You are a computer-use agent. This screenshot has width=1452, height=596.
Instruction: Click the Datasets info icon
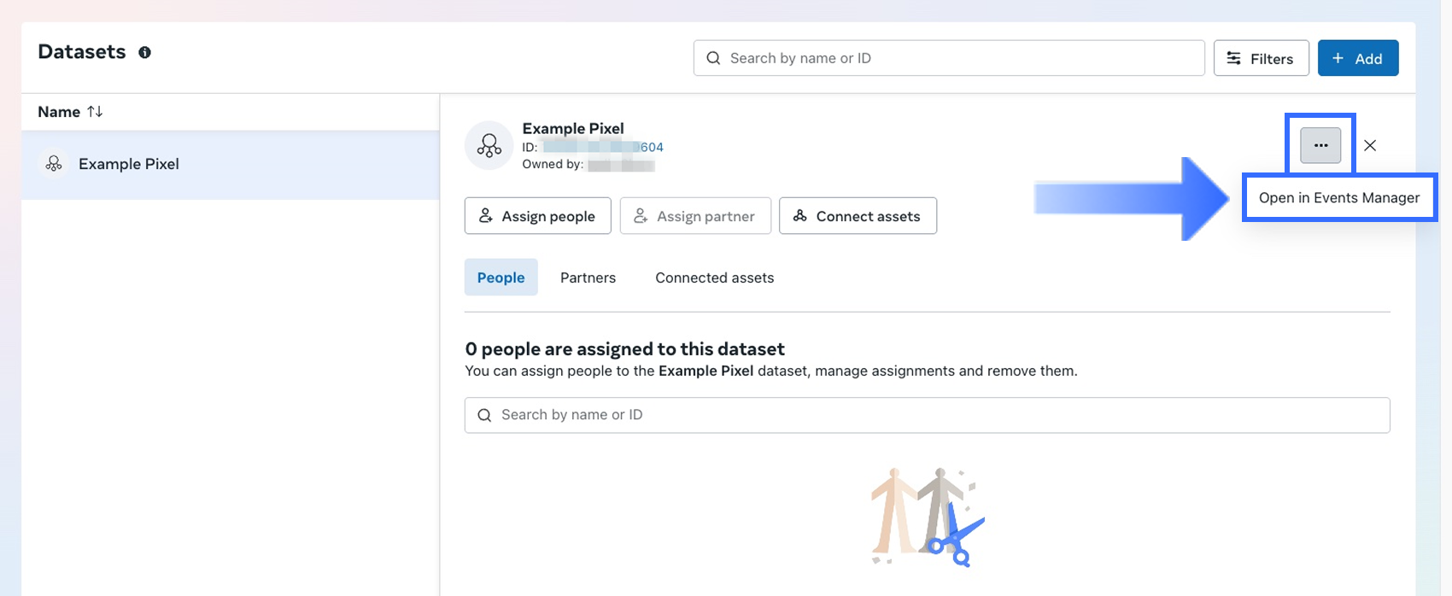click(x=145, y=52)
